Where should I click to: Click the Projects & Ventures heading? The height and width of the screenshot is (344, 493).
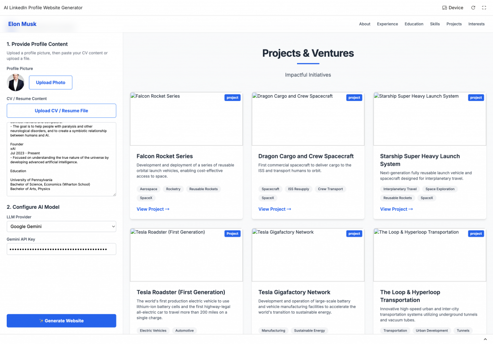pos(308,53)
